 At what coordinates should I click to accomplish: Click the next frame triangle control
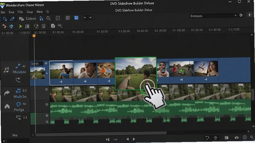(x=134, y=139)
